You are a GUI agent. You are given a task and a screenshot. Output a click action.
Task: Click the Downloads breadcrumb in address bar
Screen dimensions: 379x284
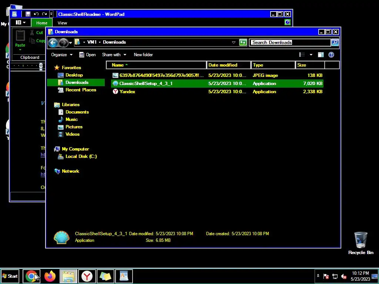pyautogui.click(x=114, y=42)
